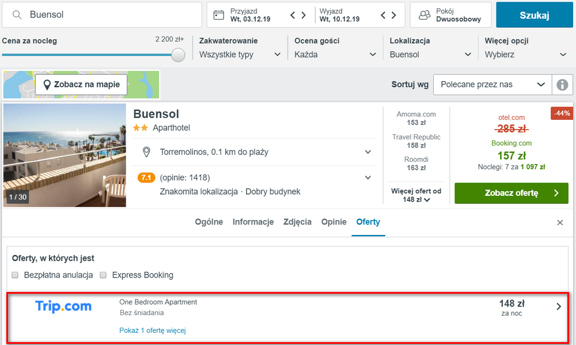The image size is (576, 345).
Task: Click Pokaż 1 ofertę więcej link
Action: click(153, 331)
